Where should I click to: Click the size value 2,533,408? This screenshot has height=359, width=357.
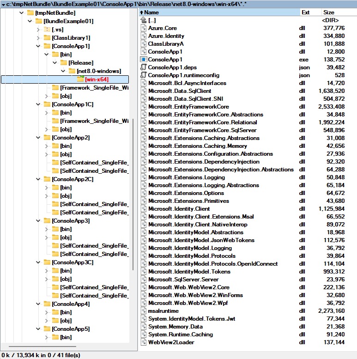coord(332,107)
